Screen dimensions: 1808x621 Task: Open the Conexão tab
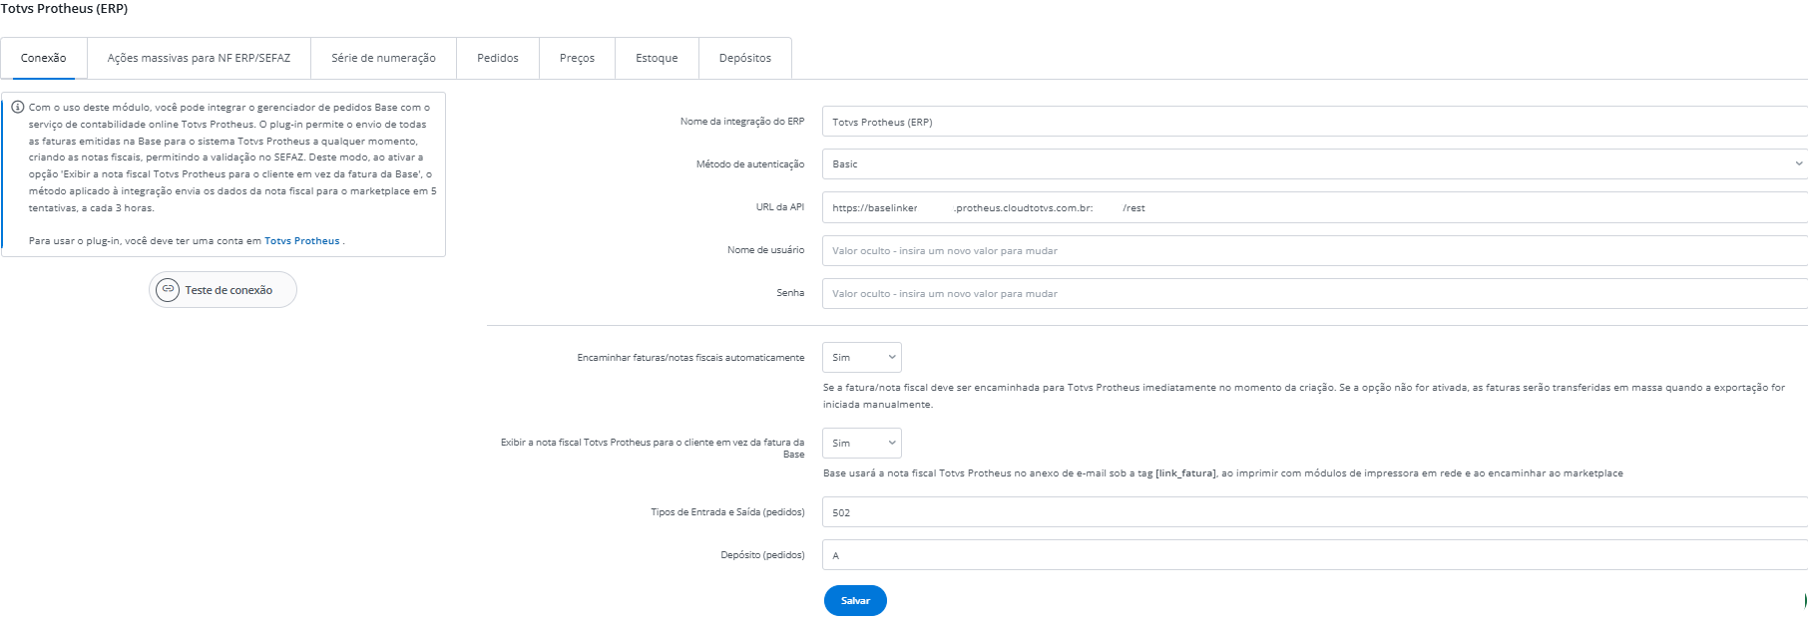44,58
